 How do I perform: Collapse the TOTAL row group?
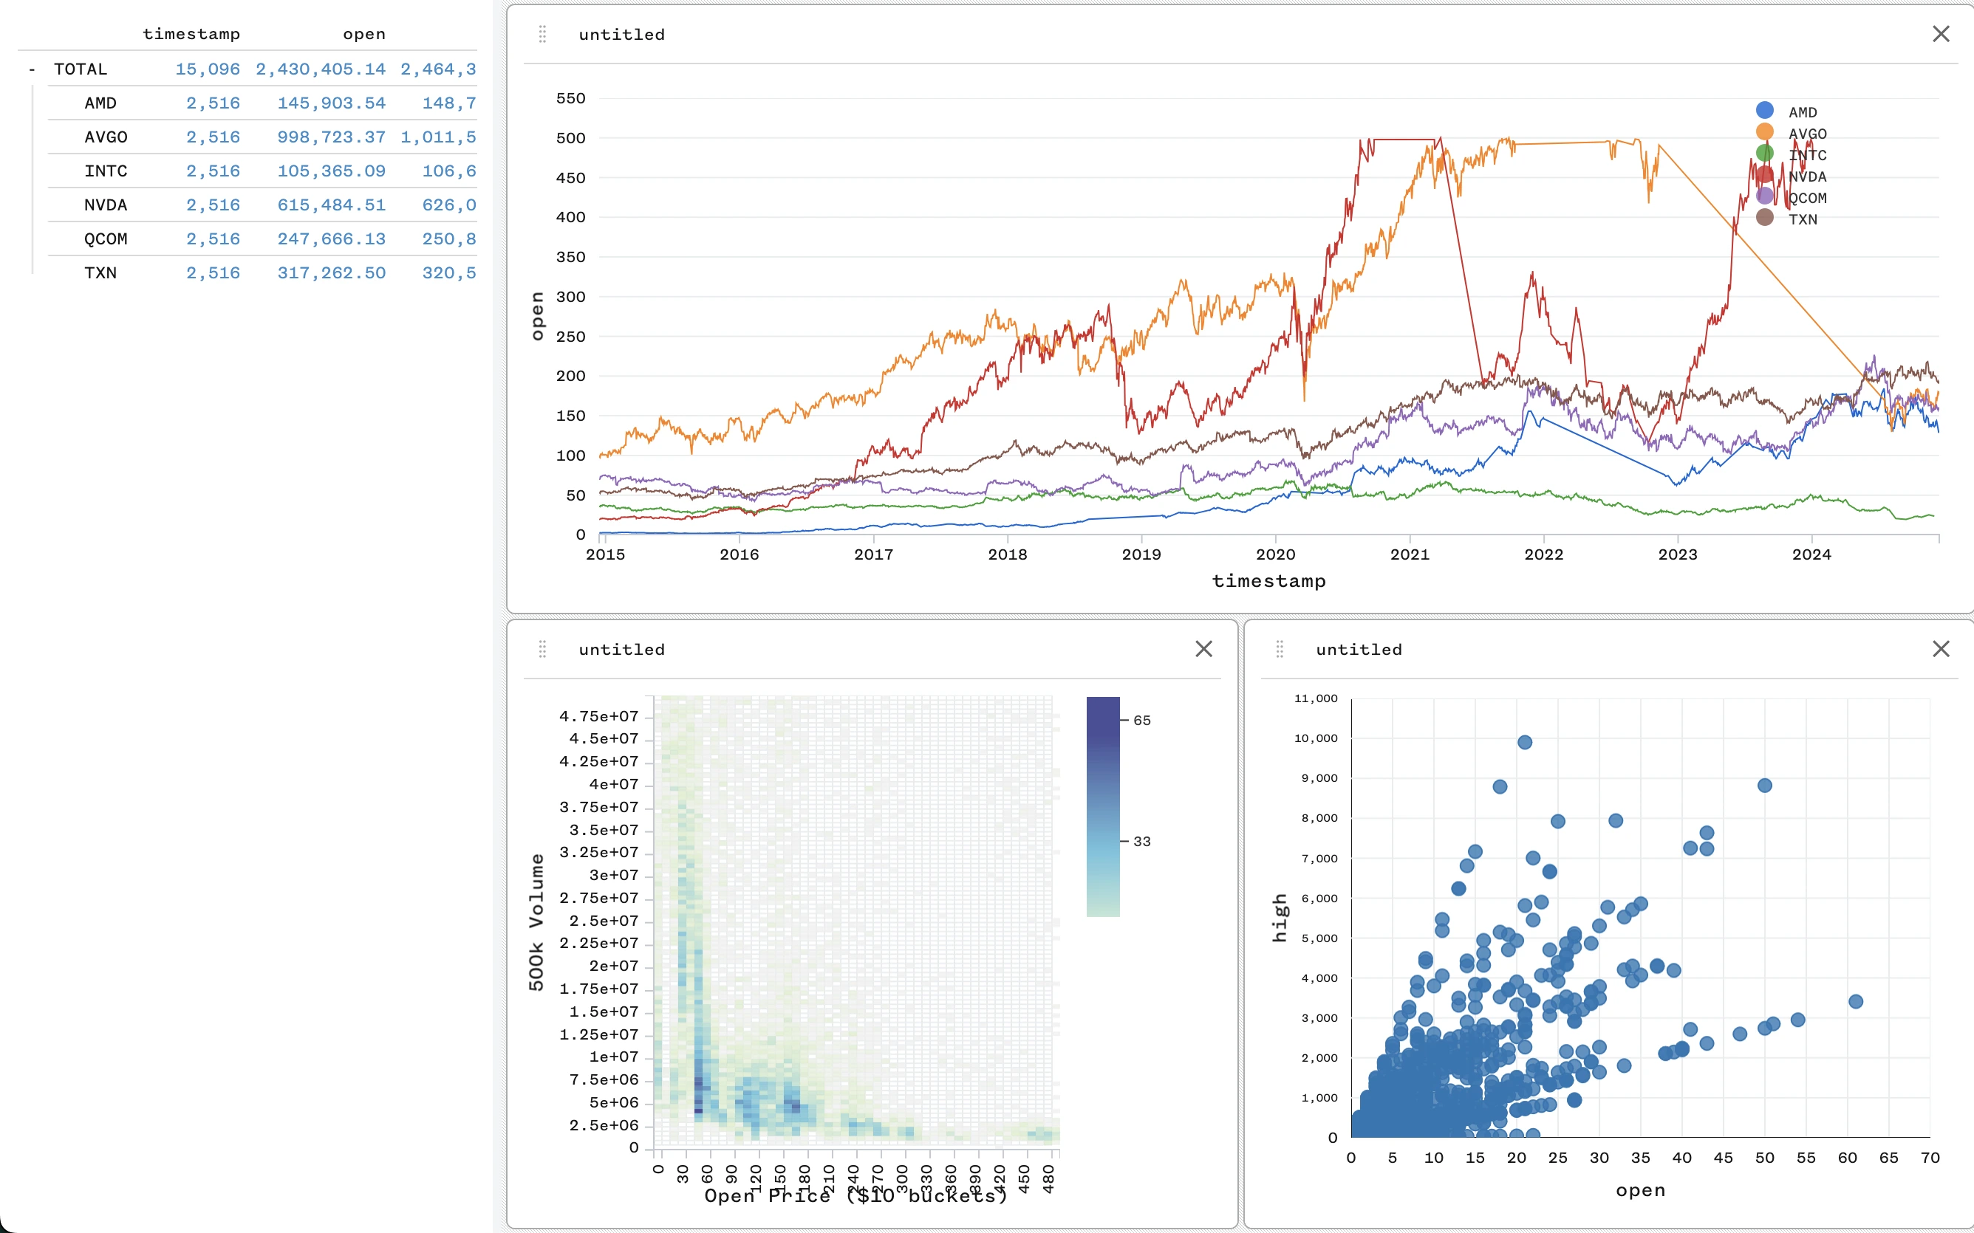(32, 69)
